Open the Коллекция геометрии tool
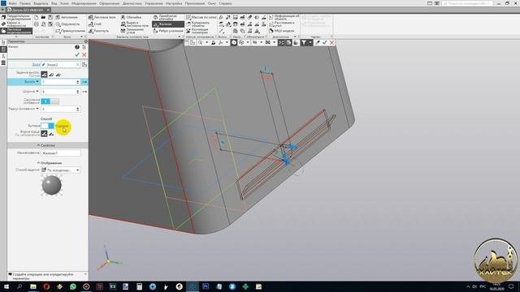The height and width of the screenshot is (292, 520). coord(197,31)
